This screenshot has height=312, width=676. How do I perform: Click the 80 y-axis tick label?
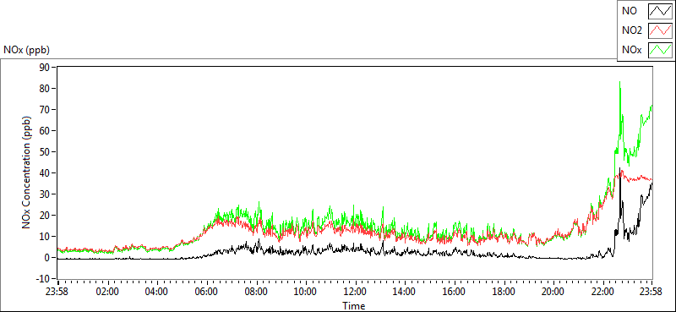(46, 88)
